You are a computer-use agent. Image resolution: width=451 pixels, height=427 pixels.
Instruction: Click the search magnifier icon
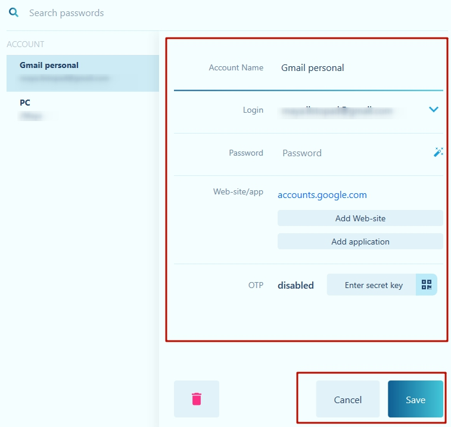point(14,13)
